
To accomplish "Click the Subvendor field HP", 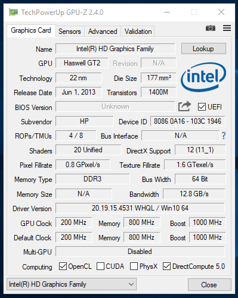I will click(x=84, y=121).
